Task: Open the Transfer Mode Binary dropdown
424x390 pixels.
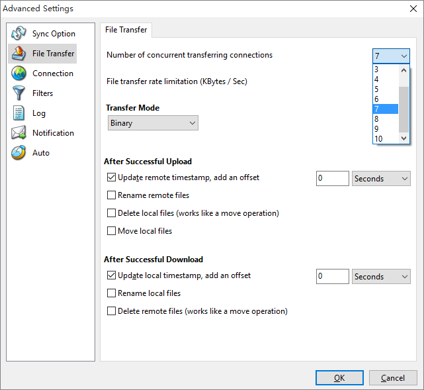Action: (x=153, y=123)
